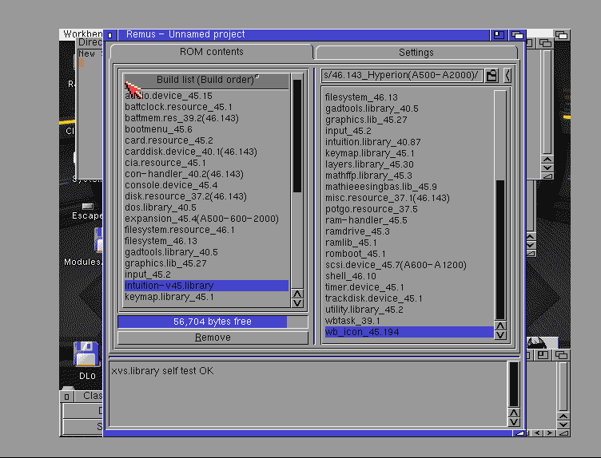Click the Remove button

pos(213,338)
